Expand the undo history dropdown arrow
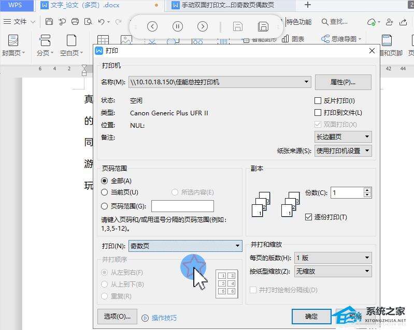Screen dimensions: 414x330 (x=108, y=22)
